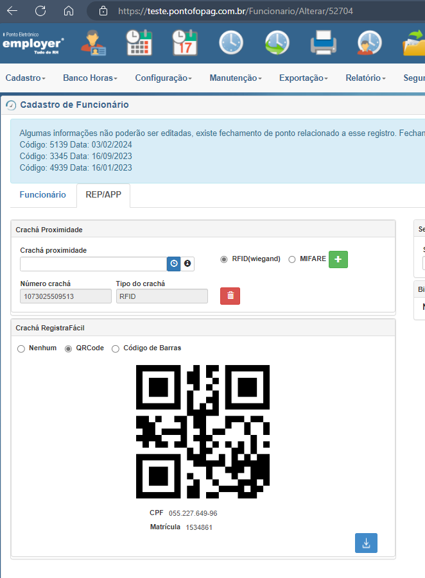The width and height of the screenshot is (425, 578).
Task: Switch to the Funcionário tab
Action: (x=43, y=194)
